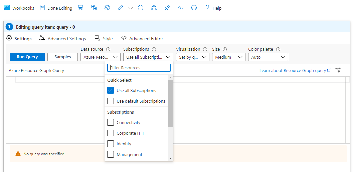Uncheck Use all Subscriptions checkbox
This screenshot has height=172, width=356.
point(111,90)
